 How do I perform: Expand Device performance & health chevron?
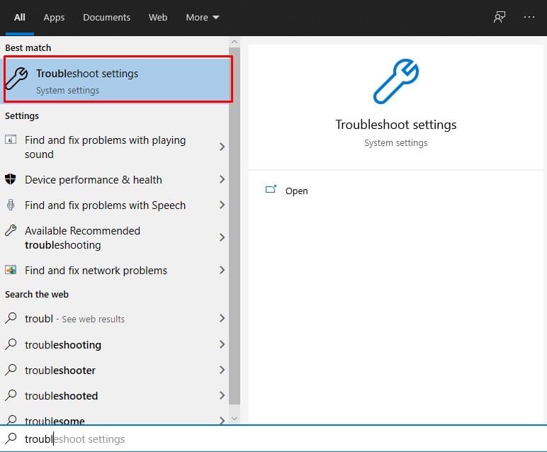[x=222, y=179]
